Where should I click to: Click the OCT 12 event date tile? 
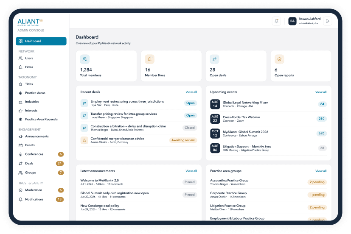[215, 134]
